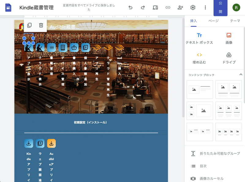Image resolution: width=245 pixels, height=182 pixels.
Task: Delete the selected element with trash icon
Action: [41, 25]
